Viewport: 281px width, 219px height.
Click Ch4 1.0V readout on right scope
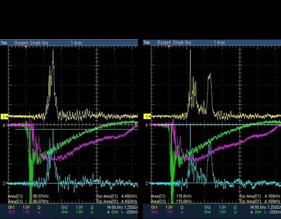point(220,212)
